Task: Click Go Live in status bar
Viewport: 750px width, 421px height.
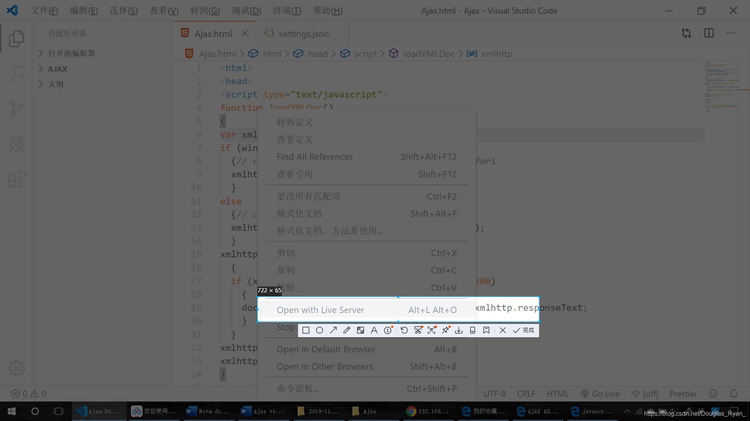Action: pos(600,394)
